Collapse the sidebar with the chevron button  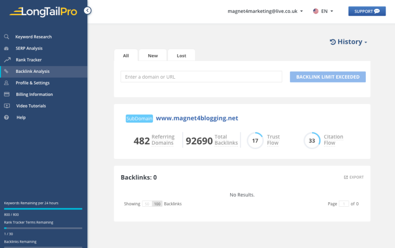coord(87,10)
